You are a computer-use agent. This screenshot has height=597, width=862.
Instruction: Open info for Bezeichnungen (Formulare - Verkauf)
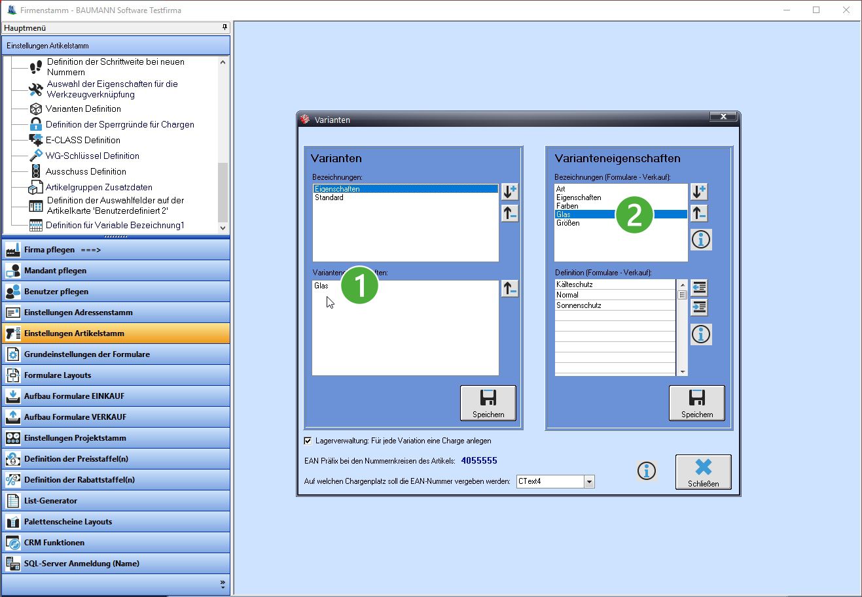coord(701,240)
